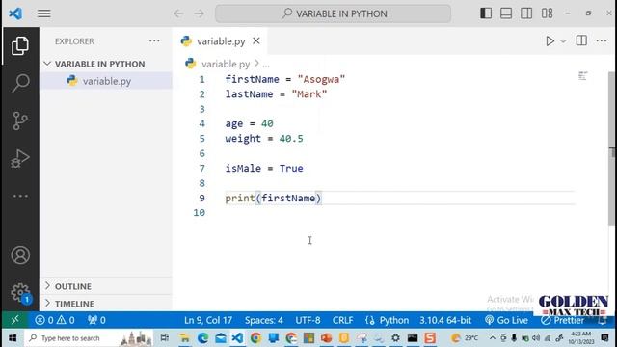Click the age = 40 line

(249, 123)
